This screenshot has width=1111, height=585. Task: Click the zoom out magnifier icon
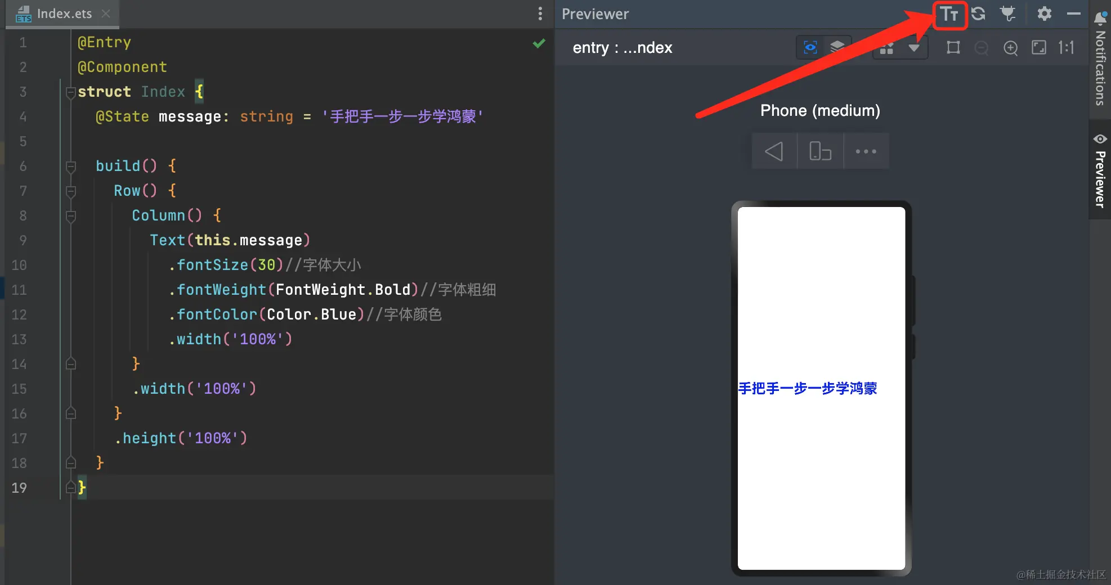click(x=982, y=48)
